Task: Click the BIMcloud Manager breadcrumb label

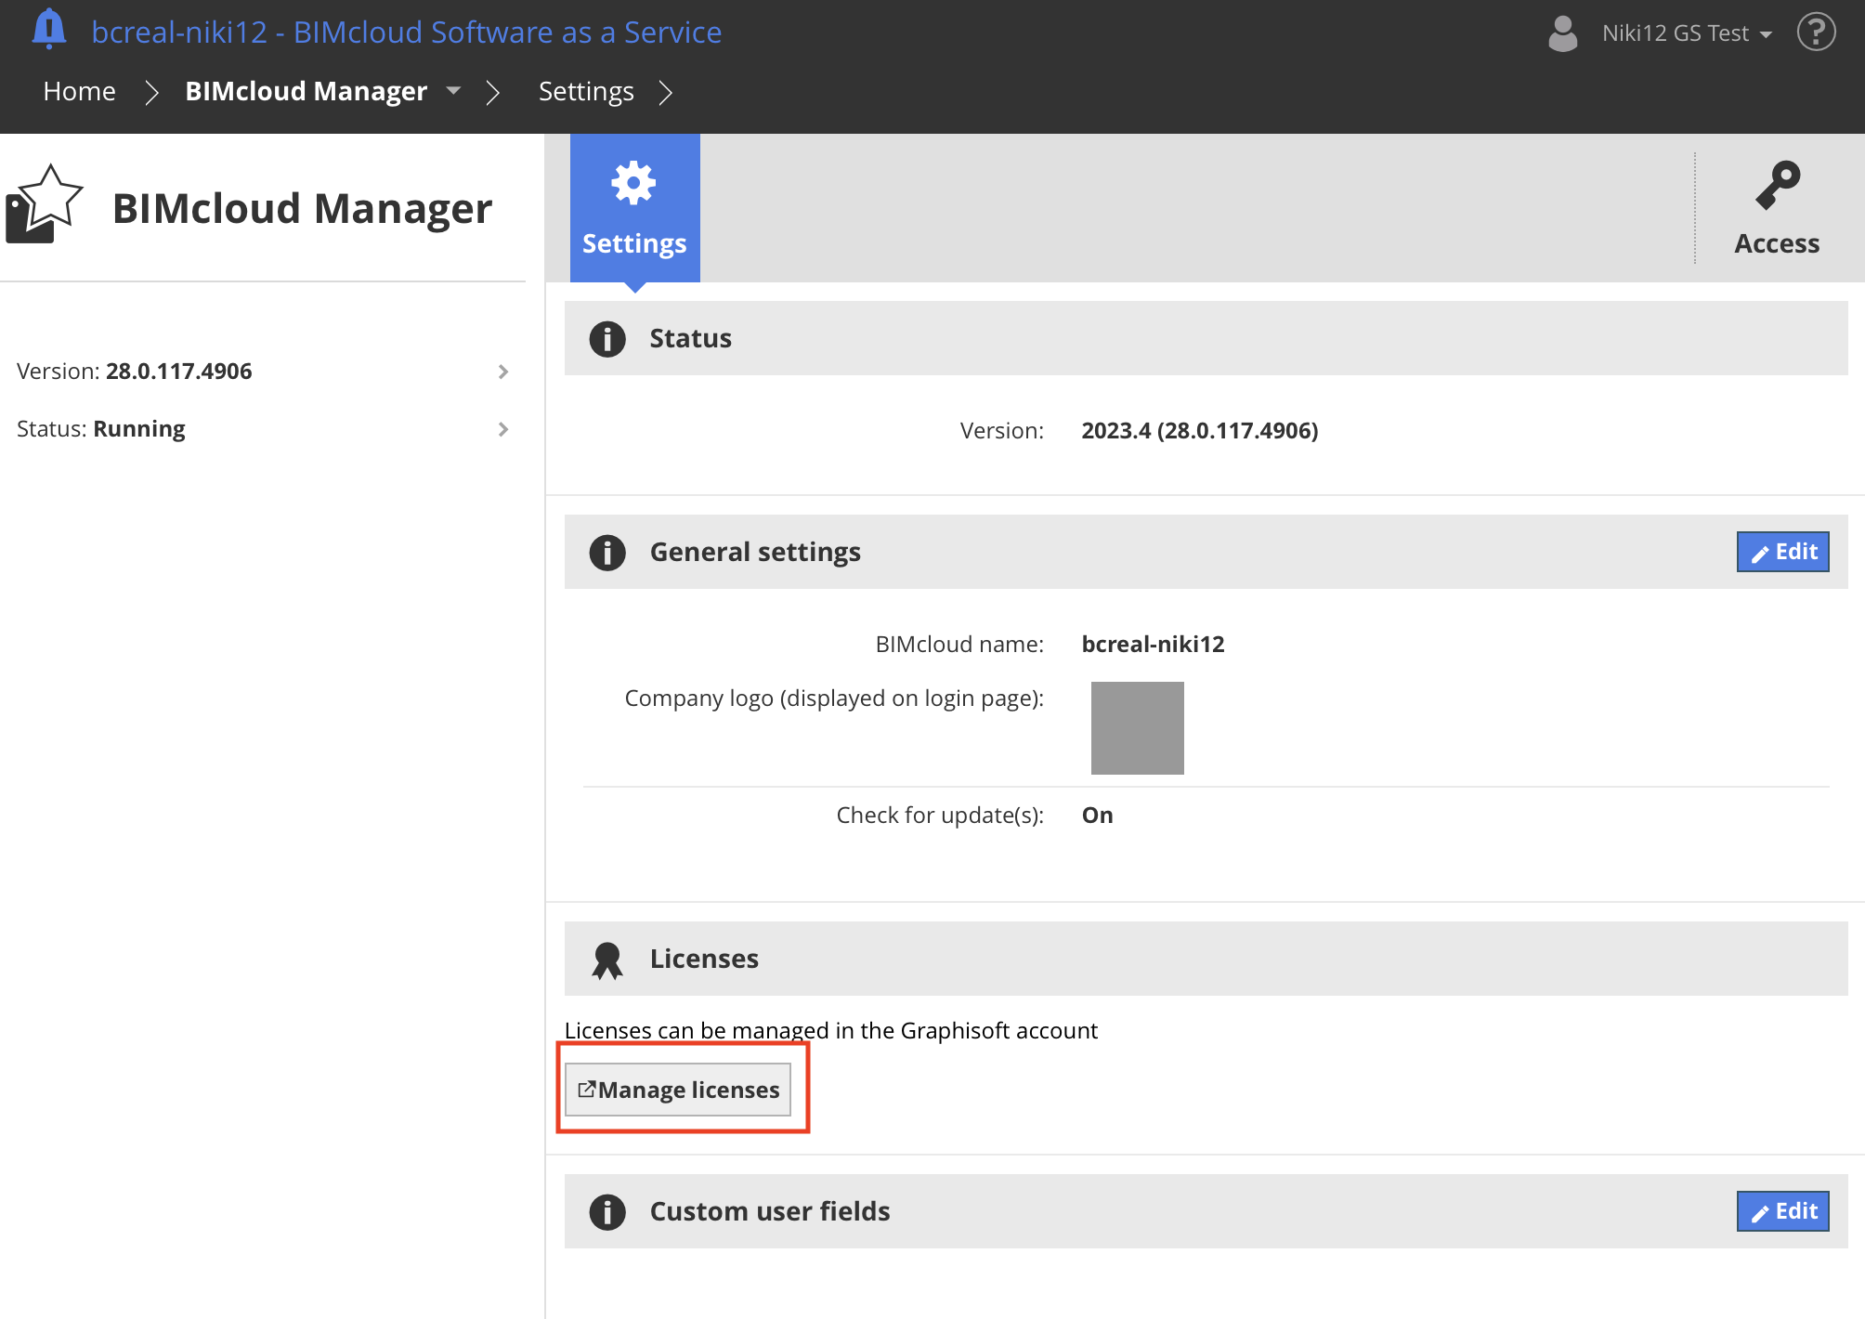Action: tap(306, 91)
